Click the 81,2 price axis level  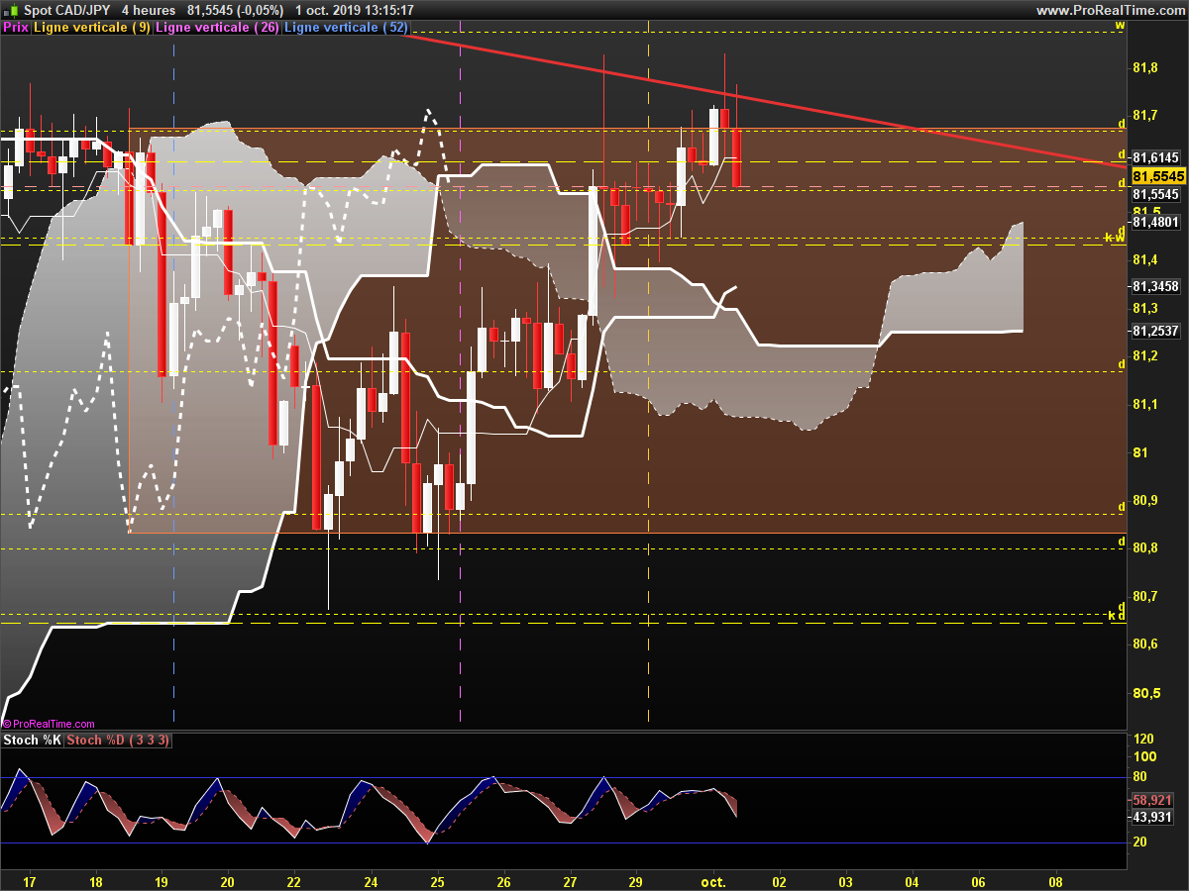pyautogui.click(x=1145, y=355)
